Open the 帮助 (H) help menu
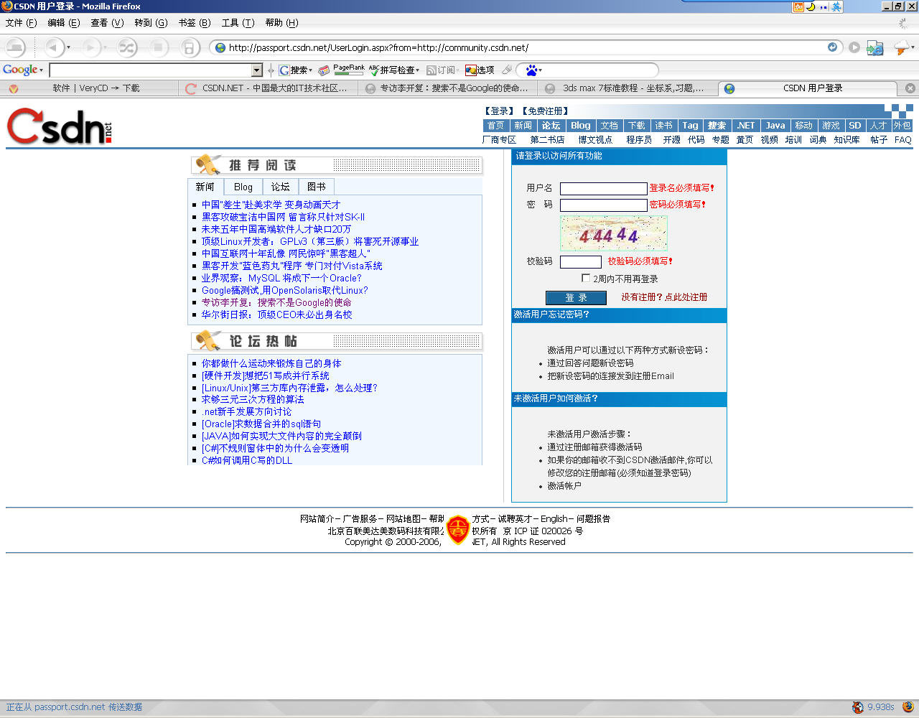 [x=281, y=23]
